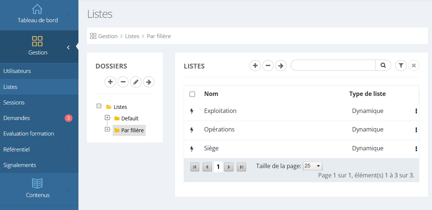
Task: Click the pencil edit folder icon
Action: pos(136,82)
